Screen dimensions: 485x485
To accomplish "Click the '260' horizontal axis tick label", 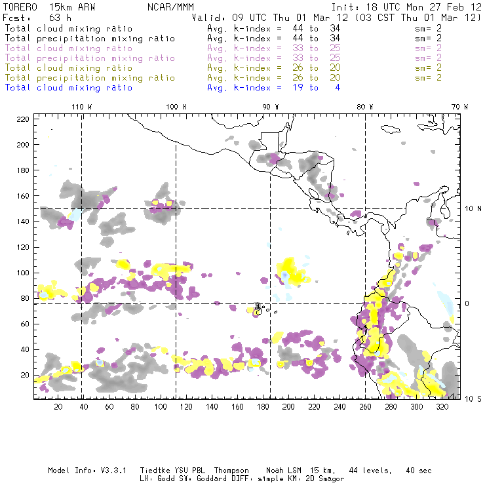I will [365, 407].
